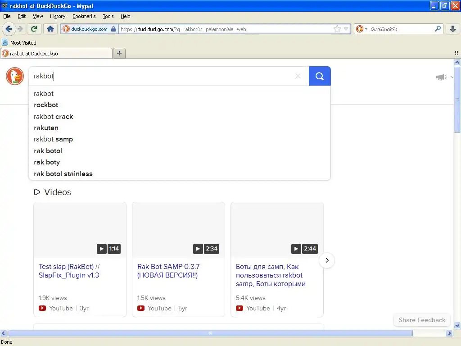Click the Share Feedback button
The height and width of the screenshot is (346, 461).
pos(422,320)
